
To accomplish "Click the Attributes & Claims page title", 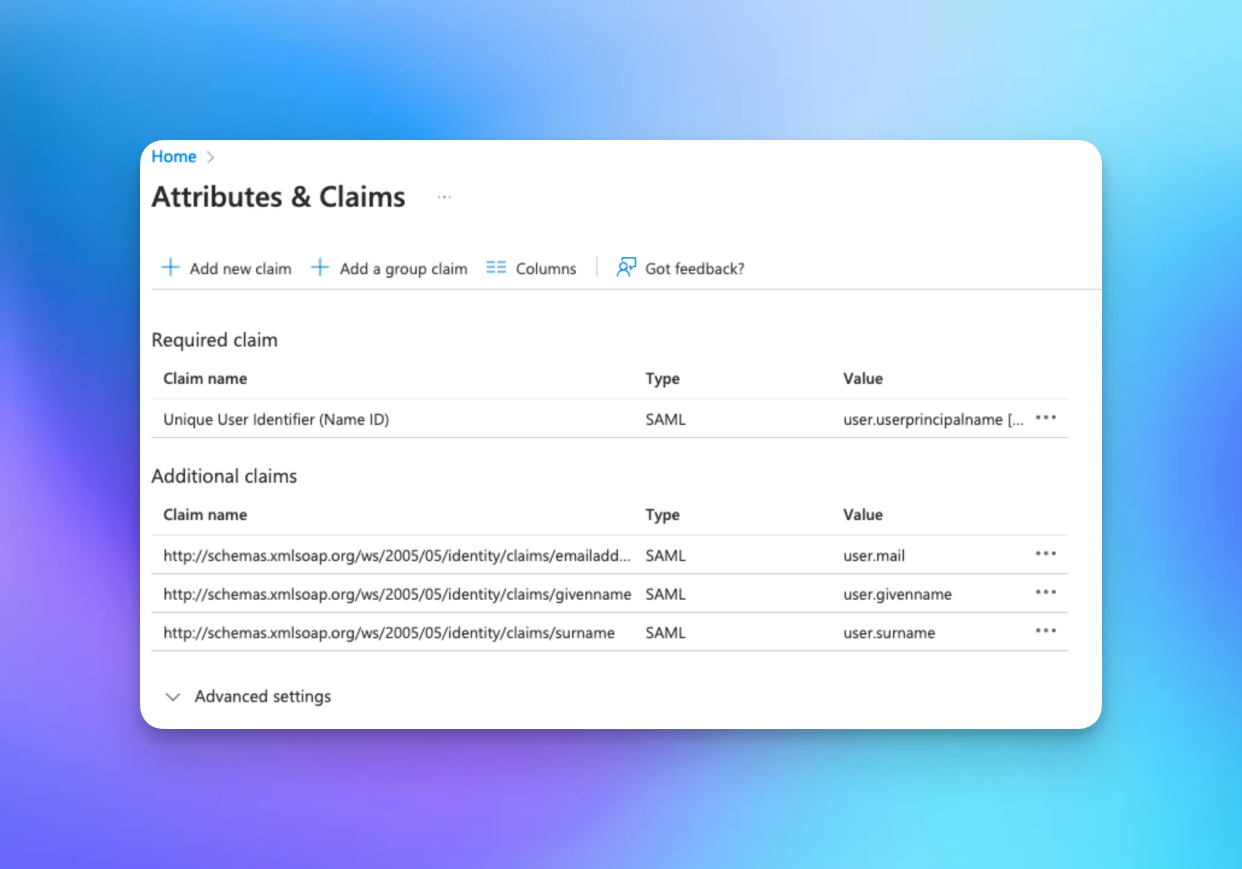I will coord(279,197).
